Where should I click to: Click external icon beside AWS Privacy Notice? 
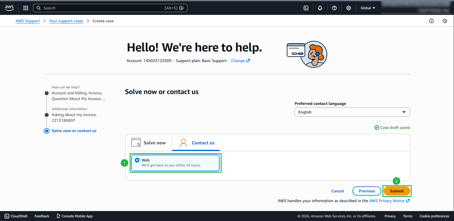coord(408,201)
